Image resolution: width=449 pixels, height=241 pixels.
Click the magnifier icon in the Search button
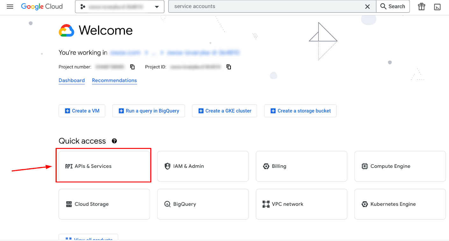point(383,6)
